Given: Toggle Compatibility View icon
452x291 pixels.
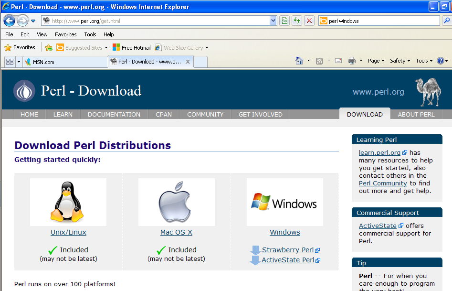Looking at the screenshot, I should (x=284, y=21).
